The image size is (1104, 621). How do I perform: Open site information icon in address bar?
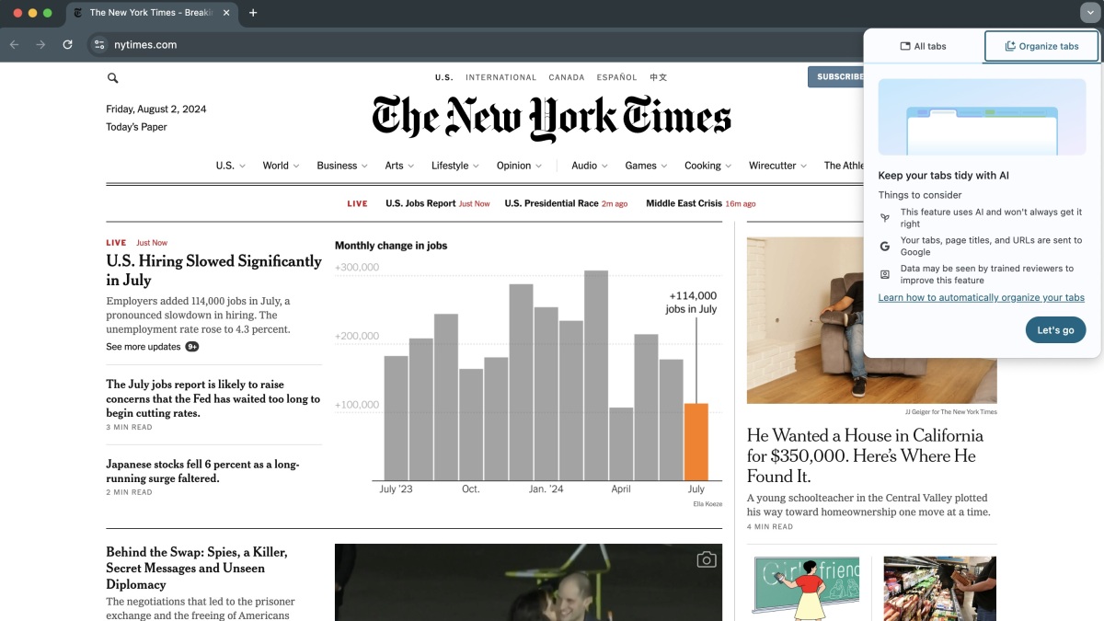tap(99, 44)
